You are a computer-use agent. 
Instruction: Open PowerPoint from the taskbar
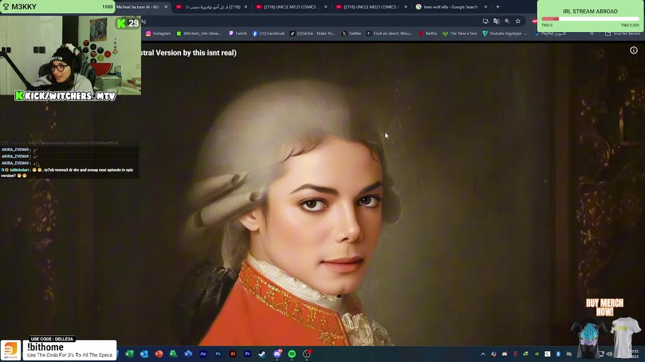coord(159,354)
